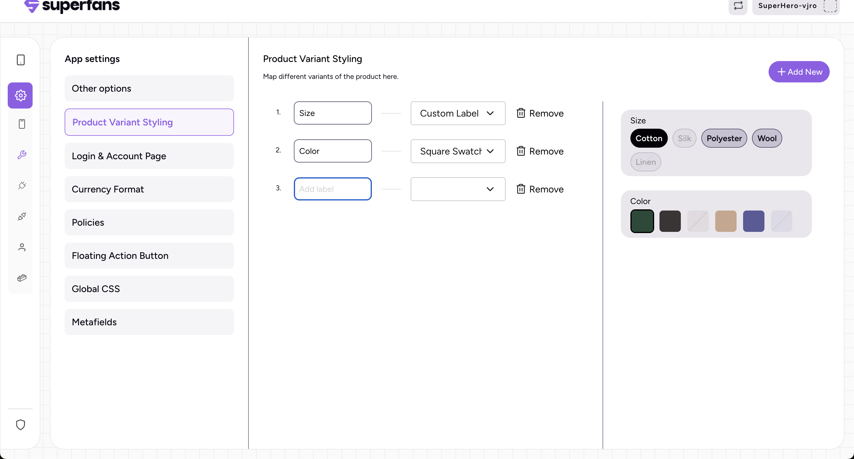
Task: Open the gear settings sidebar icon
Action: (20, 95)
